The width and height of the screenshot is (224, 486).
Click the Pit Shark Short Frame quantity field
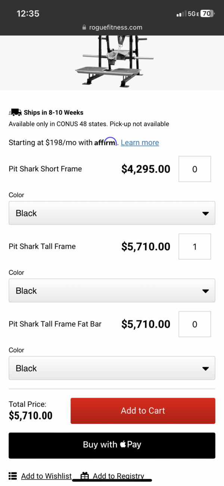click(195, 169)
